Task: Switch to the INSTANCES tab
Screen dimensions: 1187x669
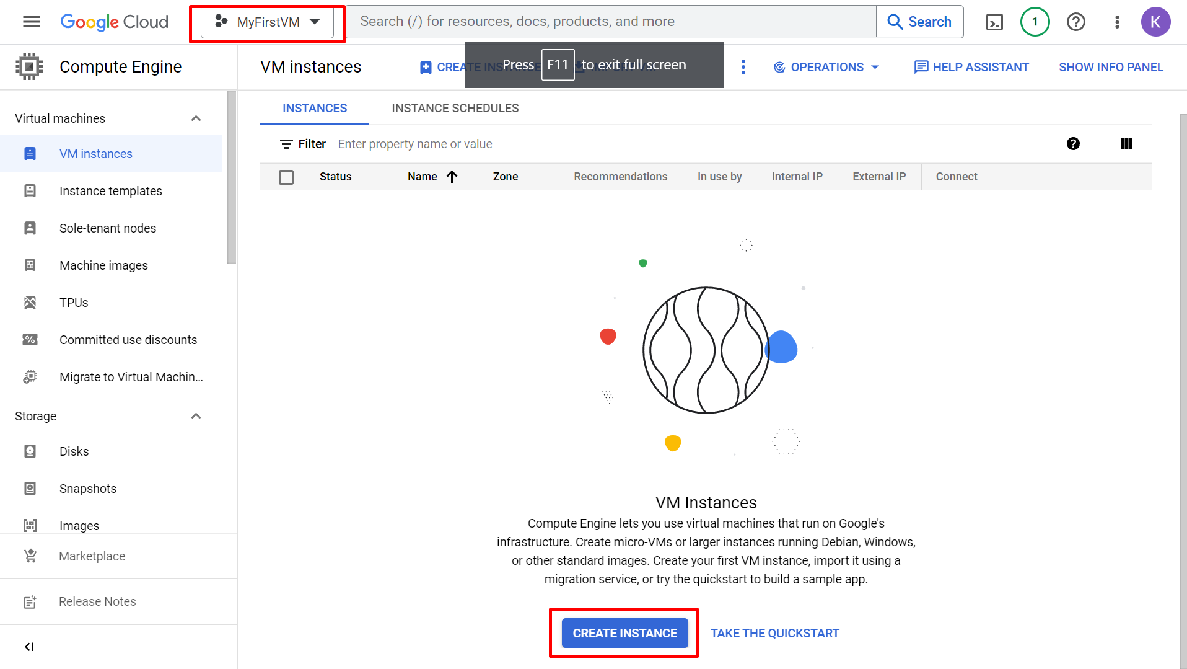Action: coord(315,109)
